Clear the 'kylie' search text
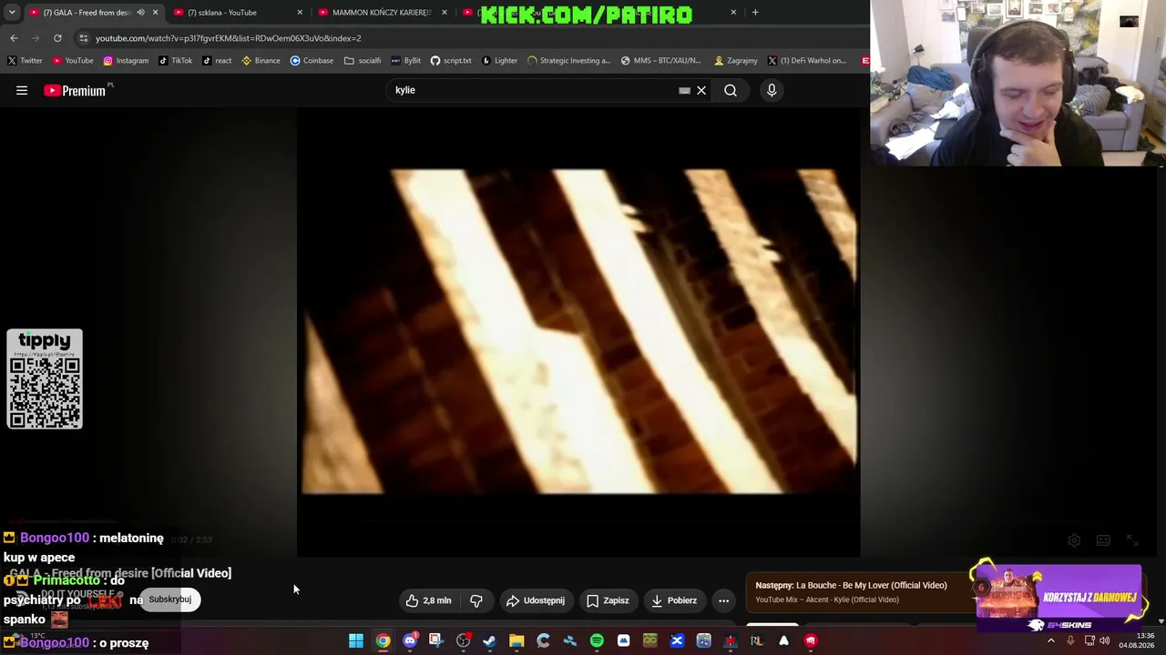 tap(701, 90)
